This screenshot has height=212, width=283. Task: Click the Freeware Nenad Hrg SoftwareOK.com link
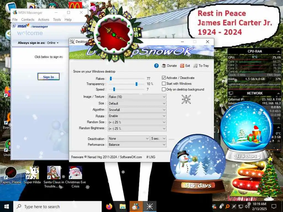click(x=106, y=157)
